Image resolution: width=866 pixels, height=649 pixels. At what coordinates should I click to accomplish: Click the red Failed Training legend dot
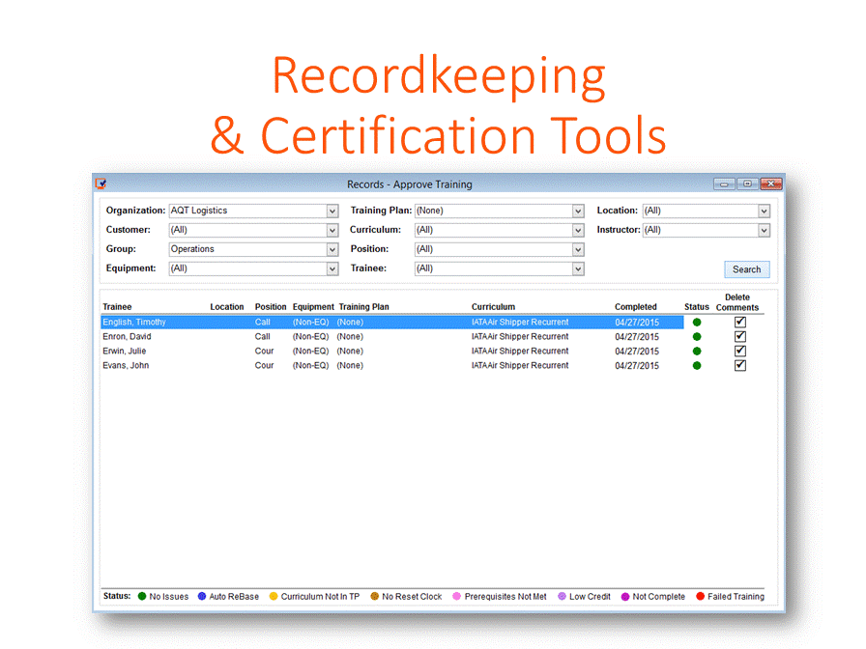(x=701, y=597)
